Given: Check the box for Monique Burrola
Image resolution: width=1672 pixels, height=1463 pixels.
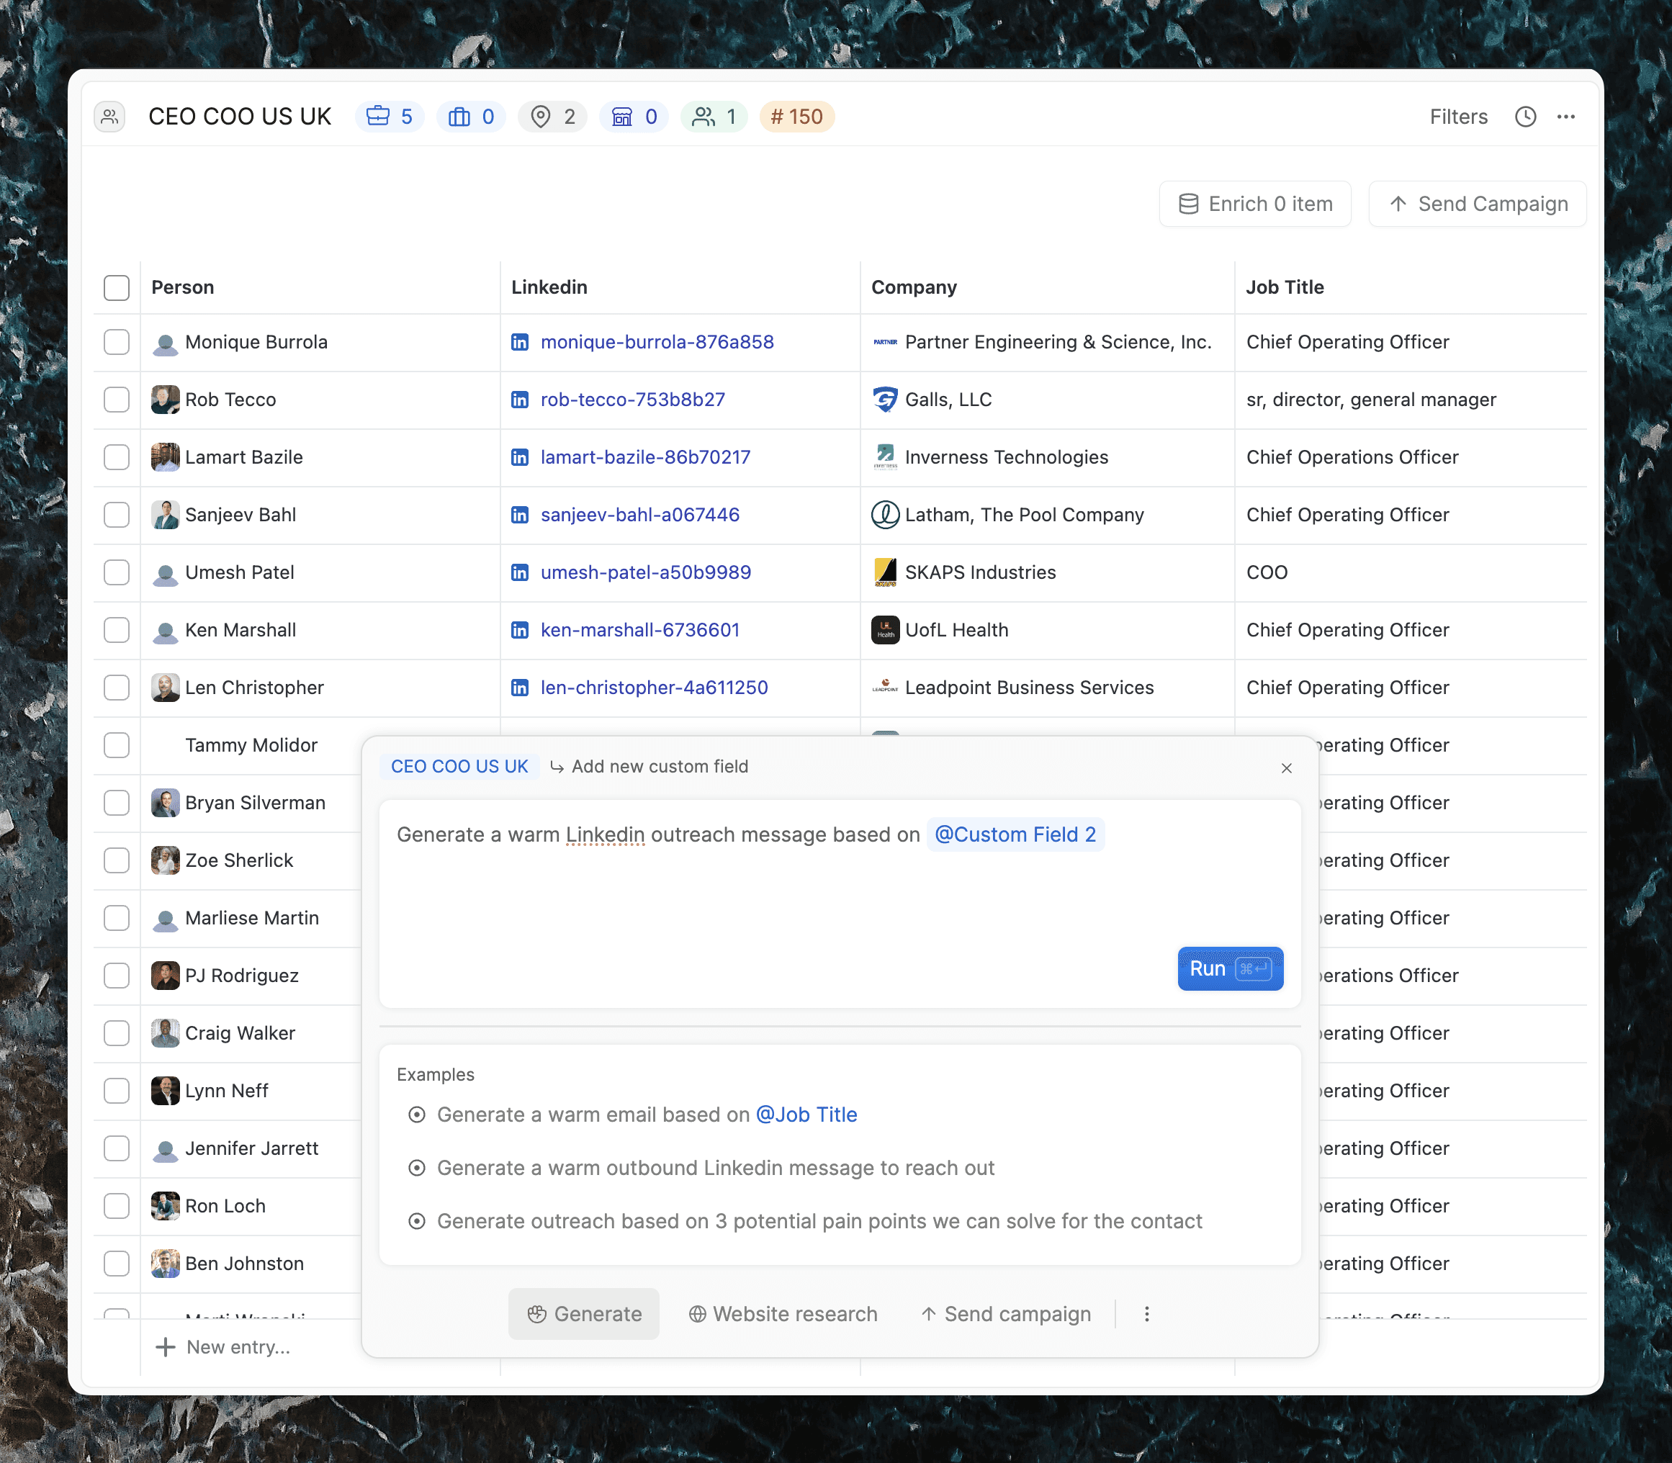Looking at the screenshot, I should coord(117,342).
